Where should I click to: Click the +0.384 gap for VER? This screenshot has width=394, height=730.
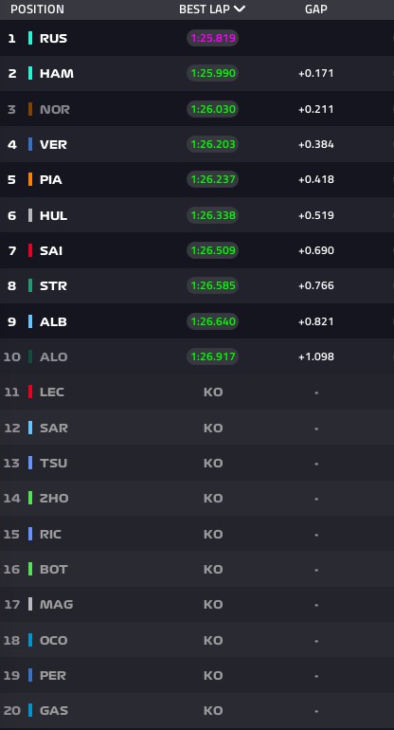315,144
